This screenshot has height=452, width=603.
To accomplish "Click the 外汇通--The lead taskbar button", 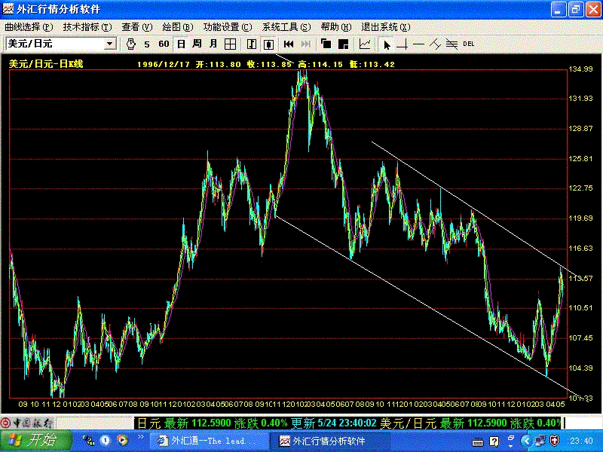I will (208, 441).
